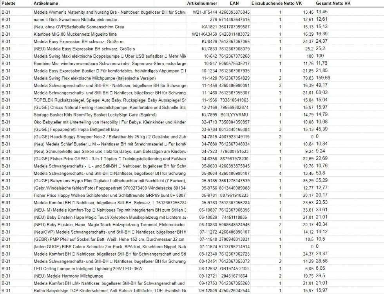Select EAN 4250226042544

(234, 291)
